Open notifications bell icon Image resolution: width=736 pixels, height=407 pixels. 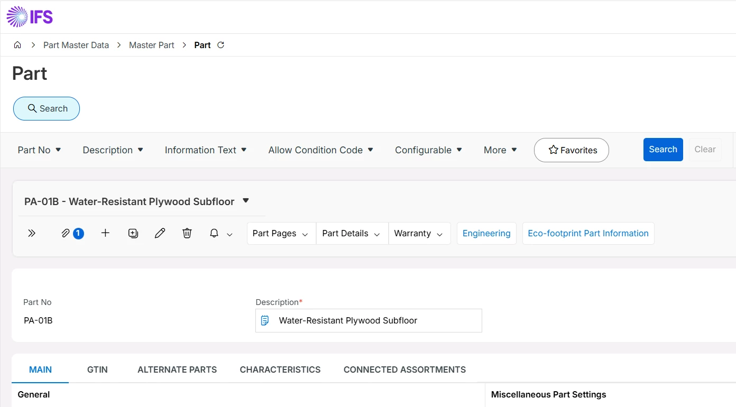[214, 233]
